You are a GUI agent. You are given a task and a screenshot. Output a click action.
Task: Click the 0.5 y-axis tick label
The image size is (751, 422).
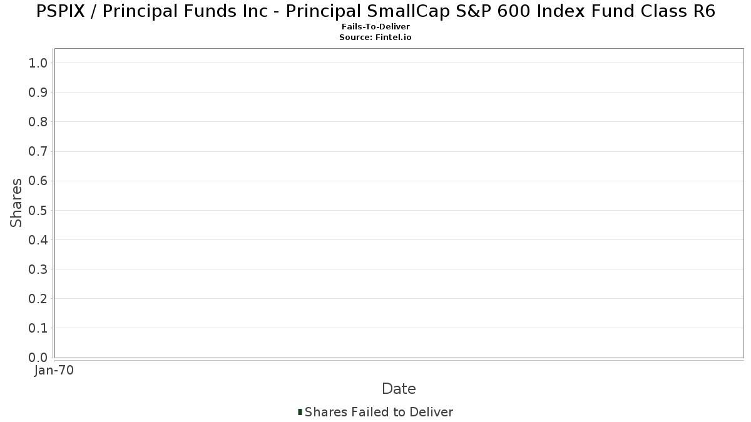38,211
